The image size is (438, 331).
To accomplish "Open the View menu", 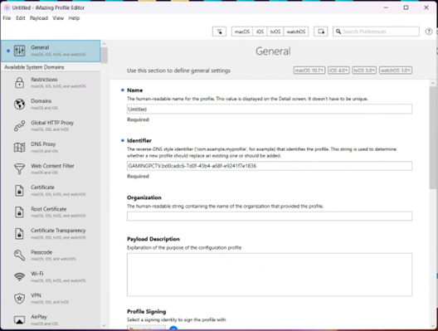I will [x=58, y=18].
